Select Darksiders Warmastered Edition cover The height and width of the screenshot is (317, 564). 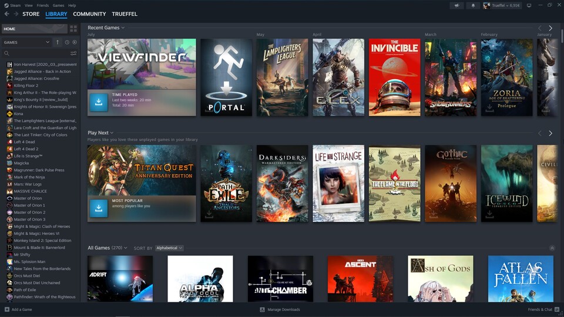pyautogui.click(x=283, y=183)
